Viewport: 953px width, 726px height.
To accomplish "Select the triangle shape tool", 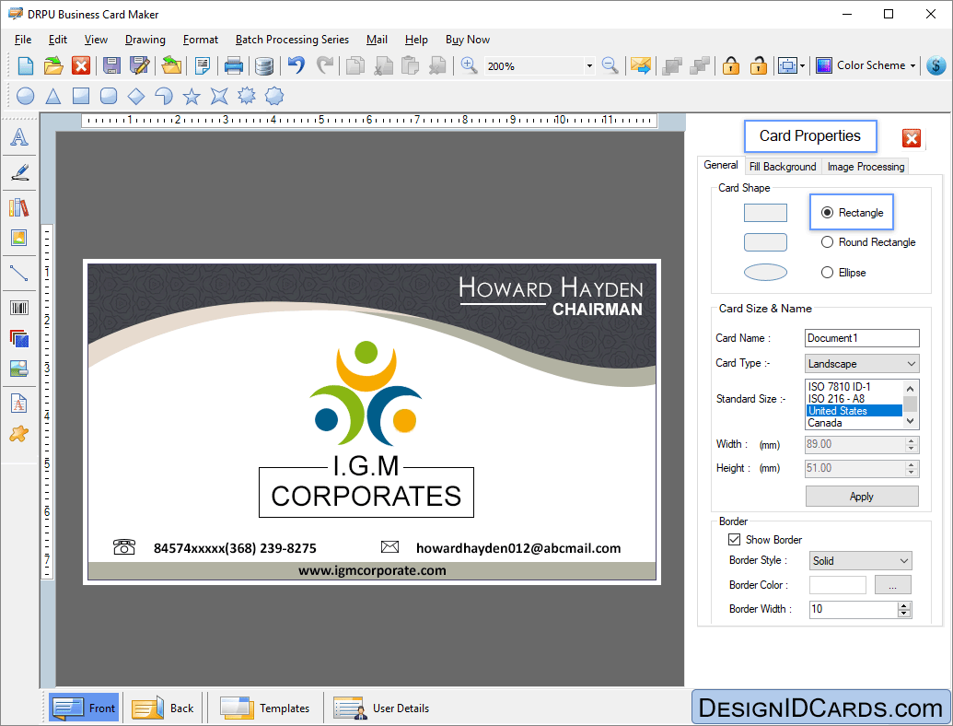I will (x=53, y=96).
